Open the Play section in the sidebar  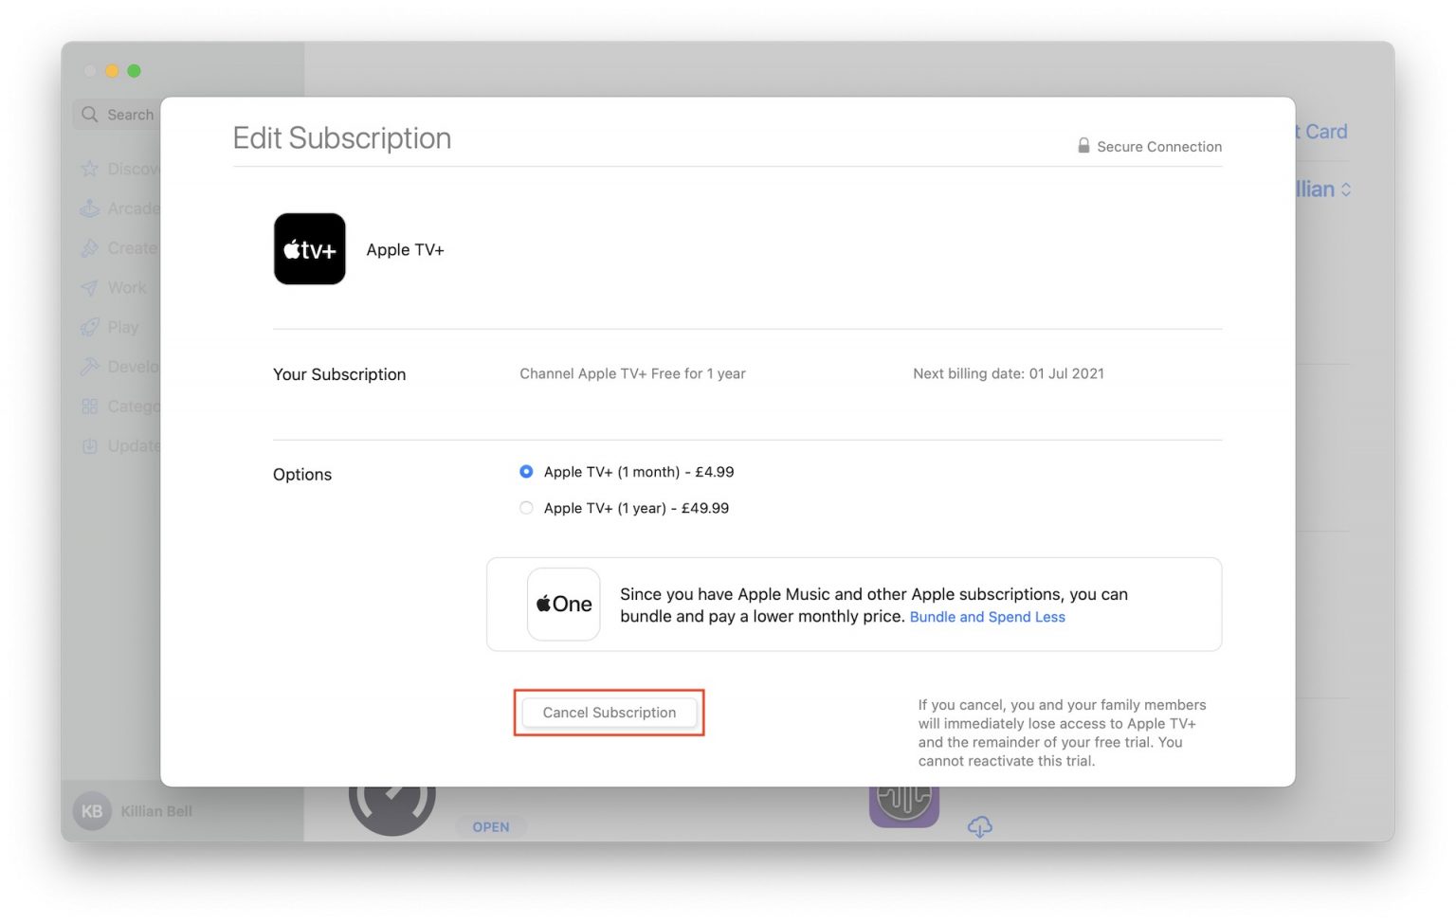(x=120, y=327)
